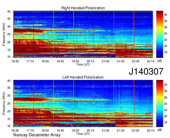Click the 35 MHz tick of Left Handed plot
This screenshot has width=170, height=138.
click(9, 88)
